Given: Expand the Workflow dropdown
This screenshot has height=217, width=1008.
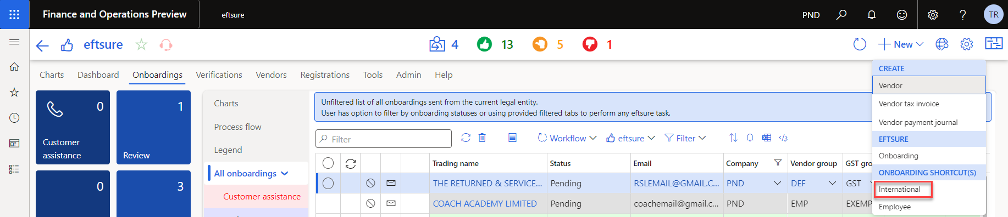Looking at the screenshot, I should (x=567, y=138).
